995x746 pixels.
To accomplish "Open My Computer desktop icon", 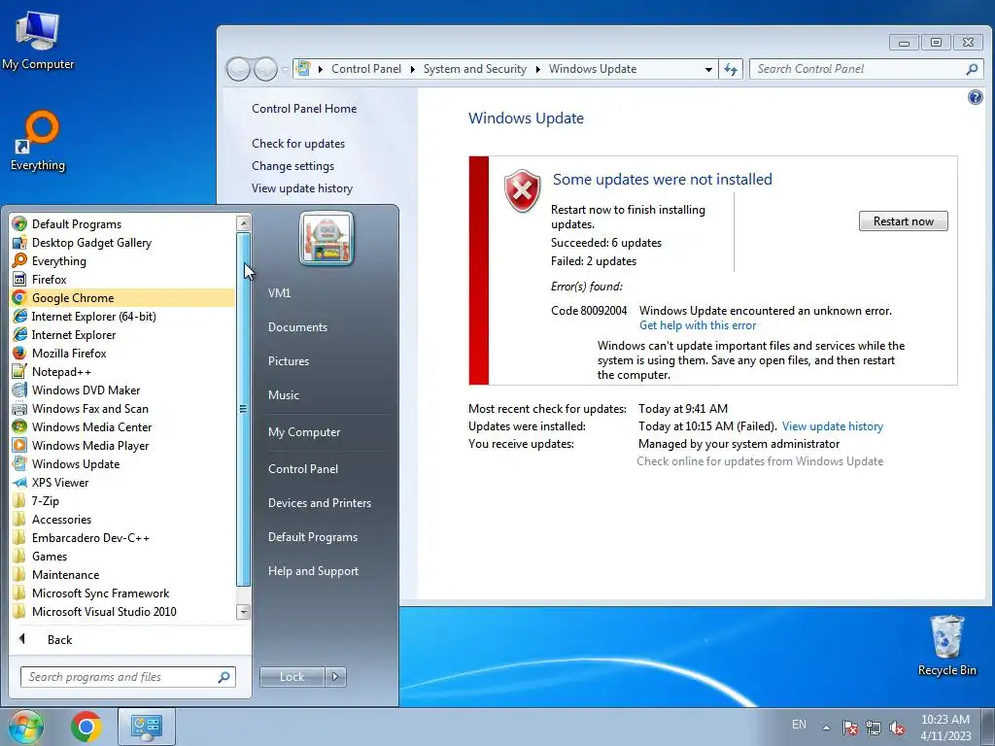I will click(x=38, y=41).
